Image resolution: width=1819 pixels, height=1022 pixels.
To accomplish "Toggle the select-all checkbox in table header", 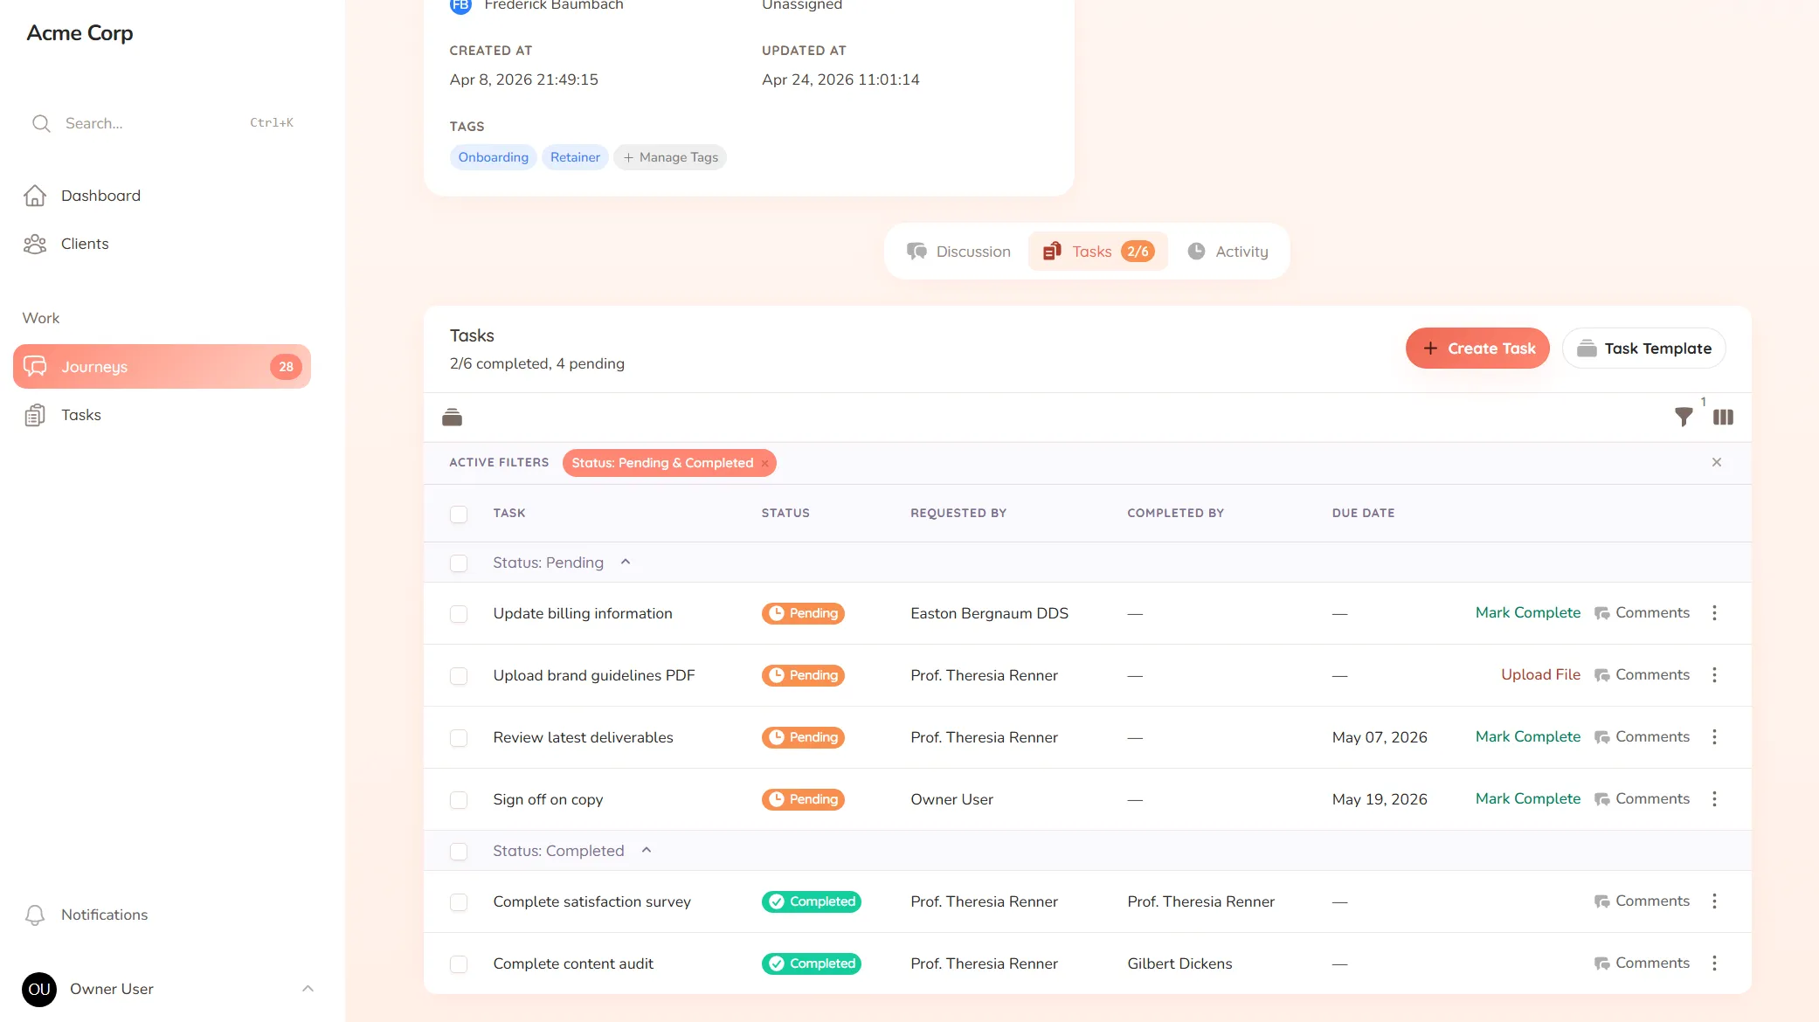I will coord(459,514).
